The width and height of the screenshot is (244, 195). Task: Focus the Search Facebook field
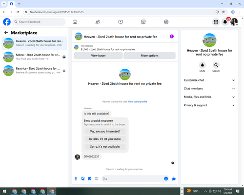39,22
